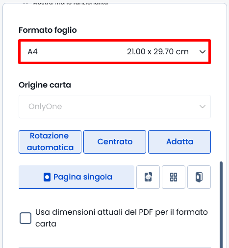Screen dimensions: 229x248
Task: Click the chevron arrow in the A4 field
Action: (x=203, y=52)
